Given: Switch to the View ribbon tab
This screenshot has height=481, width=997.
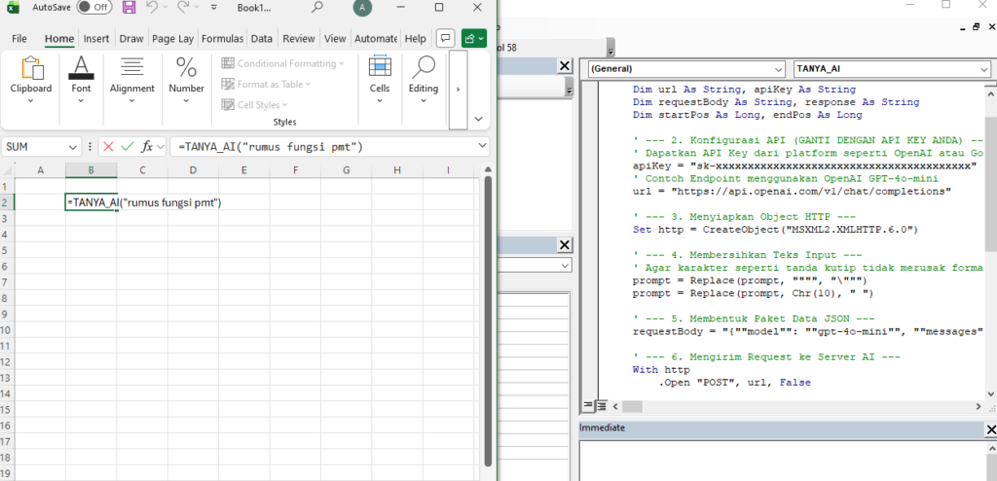Looking at the screenshot, I should click(335, 39).
